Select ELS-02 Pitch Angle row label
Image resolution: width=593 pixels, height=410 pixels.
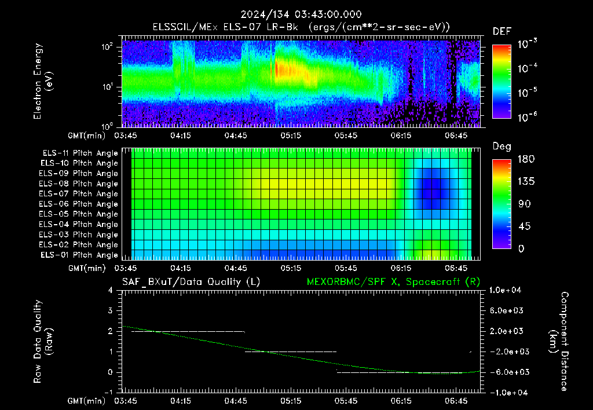click(x=79, y=245)
